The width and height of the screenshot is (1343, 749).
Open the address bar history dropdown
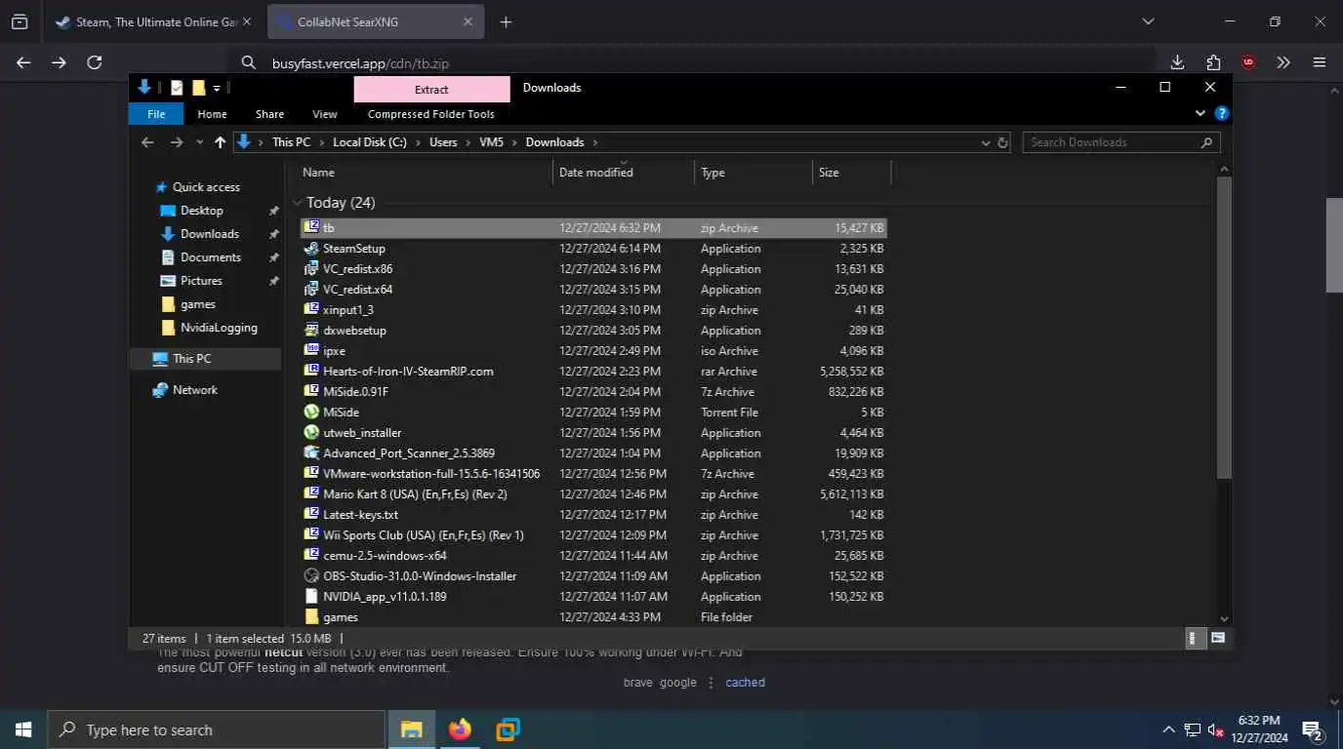985,142
